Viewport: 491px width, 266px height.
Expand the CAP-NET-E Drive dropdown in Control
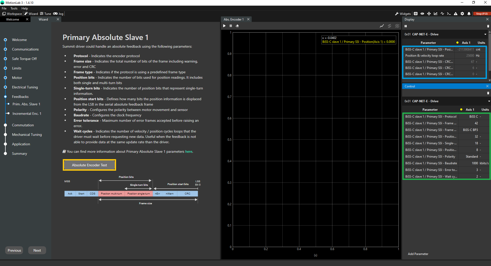(x=489, y=101)
